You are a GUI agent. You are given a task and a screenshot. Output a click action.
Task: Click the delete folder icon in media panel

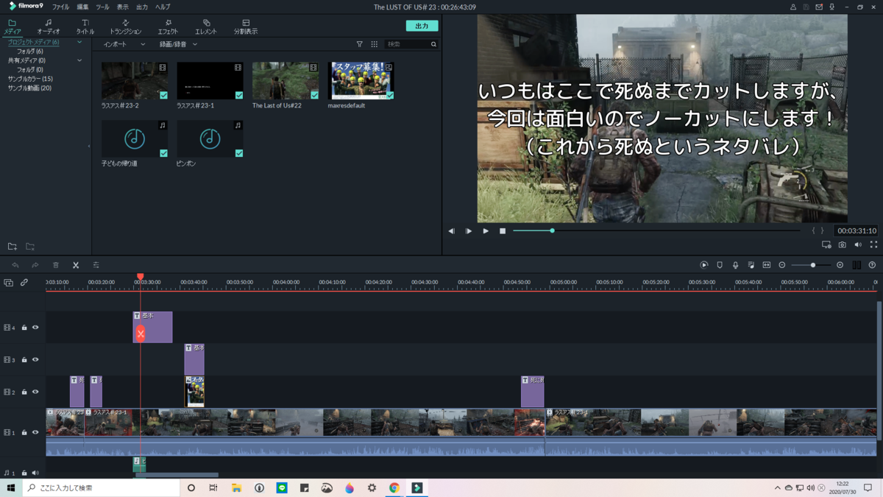[x=30, y=247]
